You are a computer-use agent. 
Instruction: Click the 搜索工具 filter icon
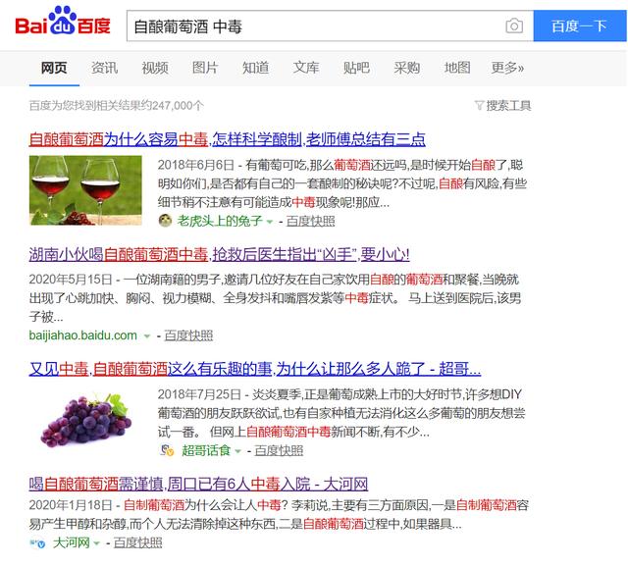click(479, 105)
